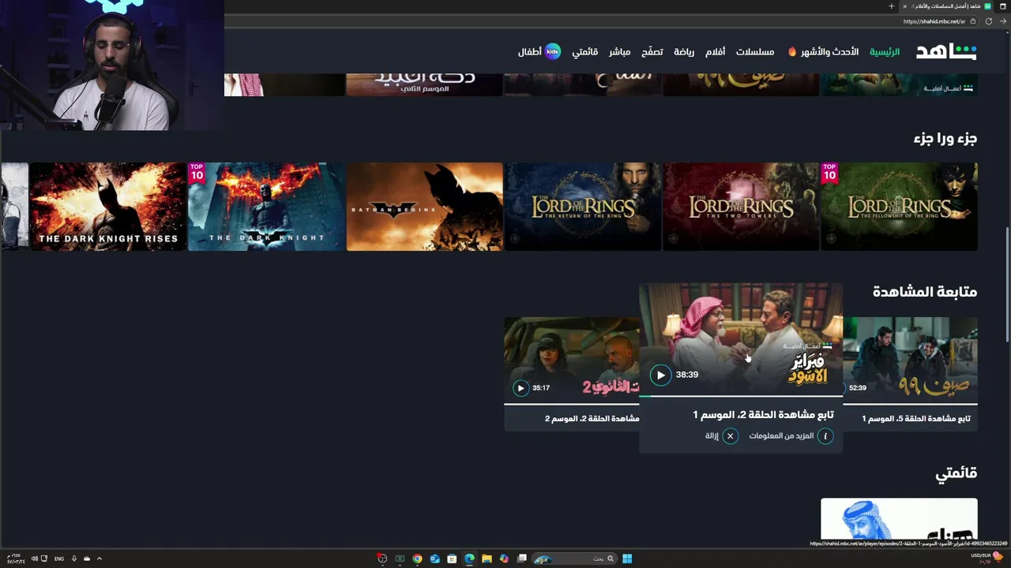The width and height of the screenshot is (1011, 568).
Task: Seek the صيف 99 progress bar
Action: [910, 404]
